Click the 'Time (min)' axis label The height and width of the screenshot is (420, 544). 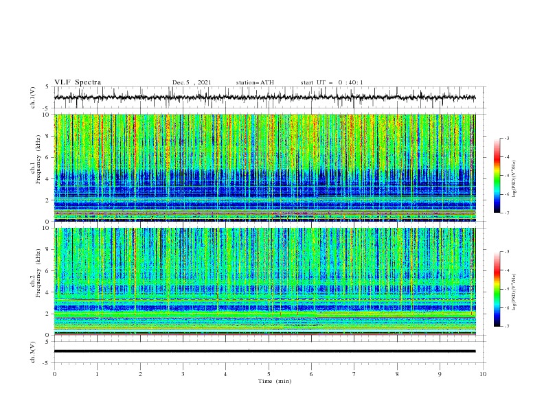[x=275, y=381]
